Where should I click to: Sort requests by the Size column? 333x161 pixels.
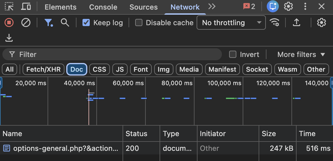pyautogui.click(x=277, y=134)
